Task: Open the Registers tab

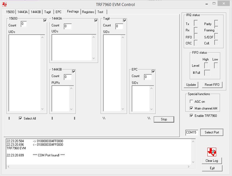Action: 88,12
